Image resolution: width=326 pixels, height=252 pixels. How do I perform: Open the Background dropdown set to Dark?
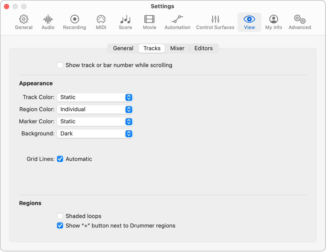coord(95,134)
